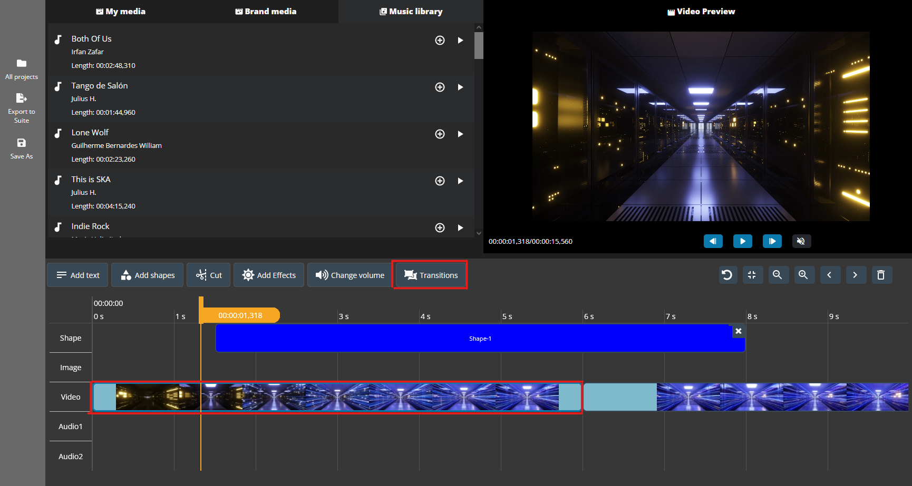This screenshot has height=486, width=912.
Task: Click the undo icon above timeline
Action: [727, 275]
